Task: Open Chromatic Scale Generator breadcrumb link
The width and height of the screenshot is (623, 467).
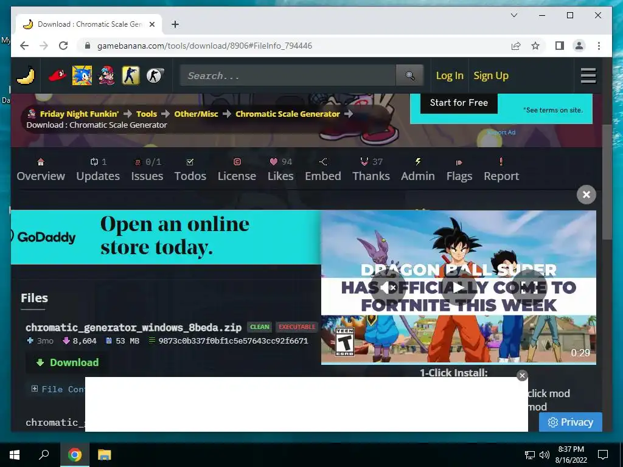Action: click(288, 114)
